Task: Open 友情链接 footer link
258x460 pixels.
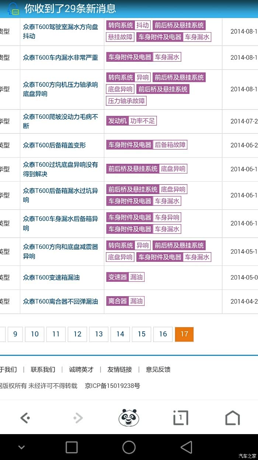Action: pos(120,369)
